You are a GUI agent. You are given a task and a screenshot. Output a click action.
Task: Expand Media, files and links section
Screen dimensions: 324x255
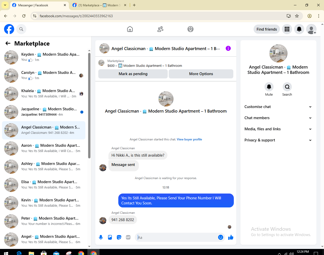[278, 129]
